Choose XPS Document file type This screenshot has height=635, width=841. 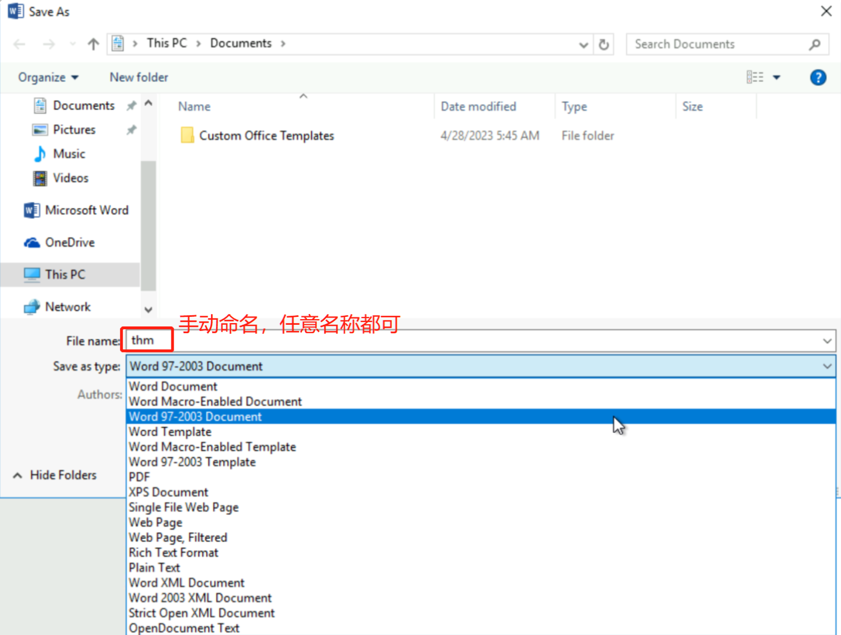pyautogui.click(x=481, y=492)
